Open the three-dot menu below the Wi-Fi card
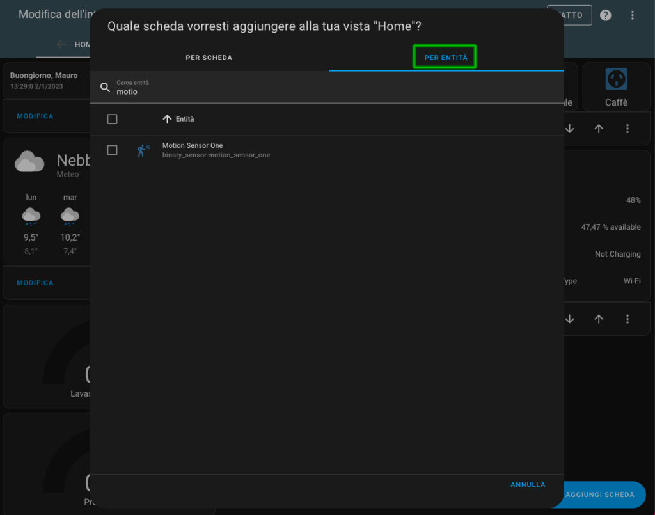The height and width of the screenshot is (515, 655). pos(627,319)
